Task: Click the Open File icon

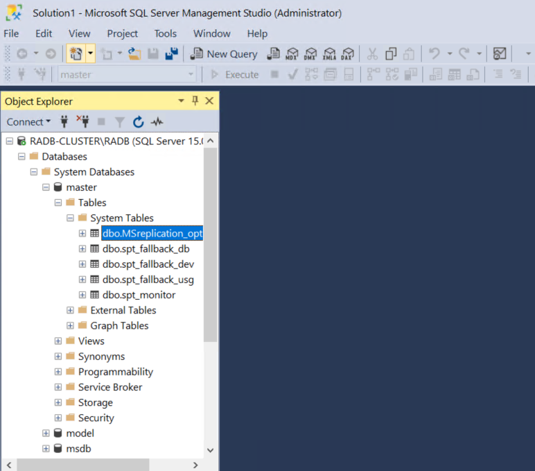Action: tap(134, 54)
